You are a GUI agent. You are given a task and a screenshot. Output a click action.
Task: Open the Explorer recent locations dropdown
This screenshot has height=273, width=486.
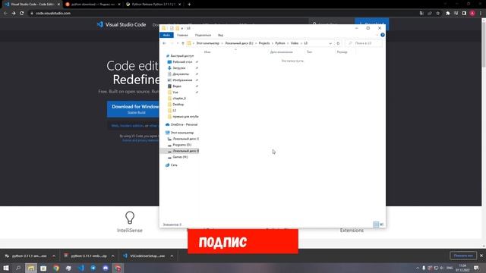click(x=178, y=43)
